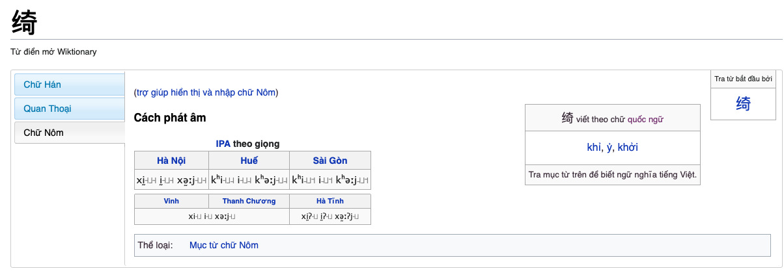Click the IPA link above the pronunciation table
Screen dimensions: 784x273
(223, 144)
